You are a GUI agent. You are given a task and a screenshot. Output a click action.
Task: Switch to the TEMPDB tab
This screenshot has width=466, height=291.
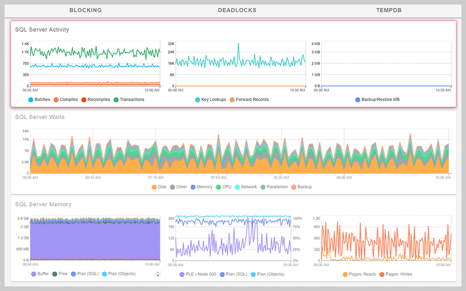click(x=388, y=10)
